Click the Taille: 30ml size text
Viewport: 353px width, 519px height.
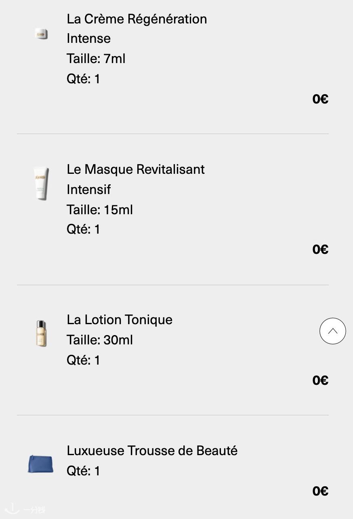(x=100, y=340)
